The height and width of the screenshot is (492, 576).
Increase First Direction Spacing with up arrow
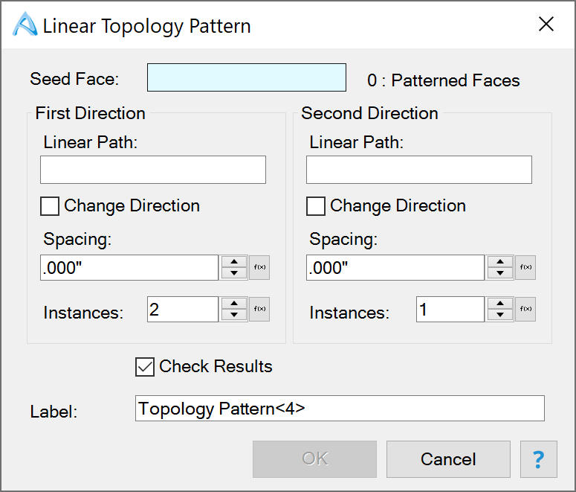(x=234, y=262)
